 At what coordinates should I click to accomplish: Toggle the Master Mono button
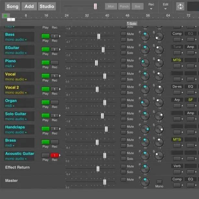pyautogui.click(x=159, y=182)
